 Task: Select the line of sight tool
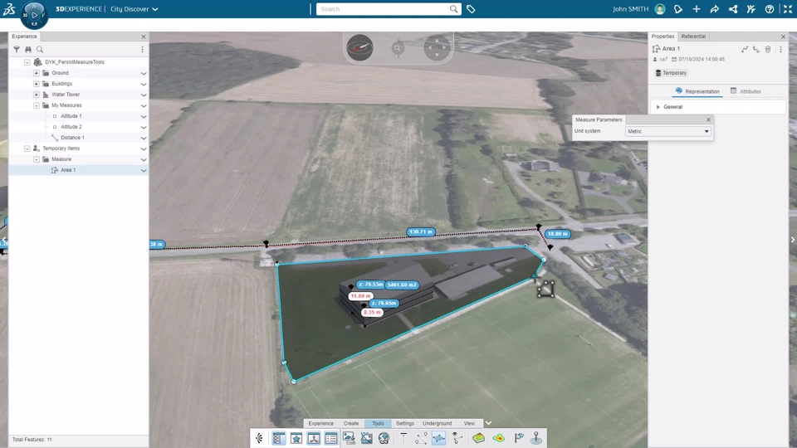click(457, 438)
